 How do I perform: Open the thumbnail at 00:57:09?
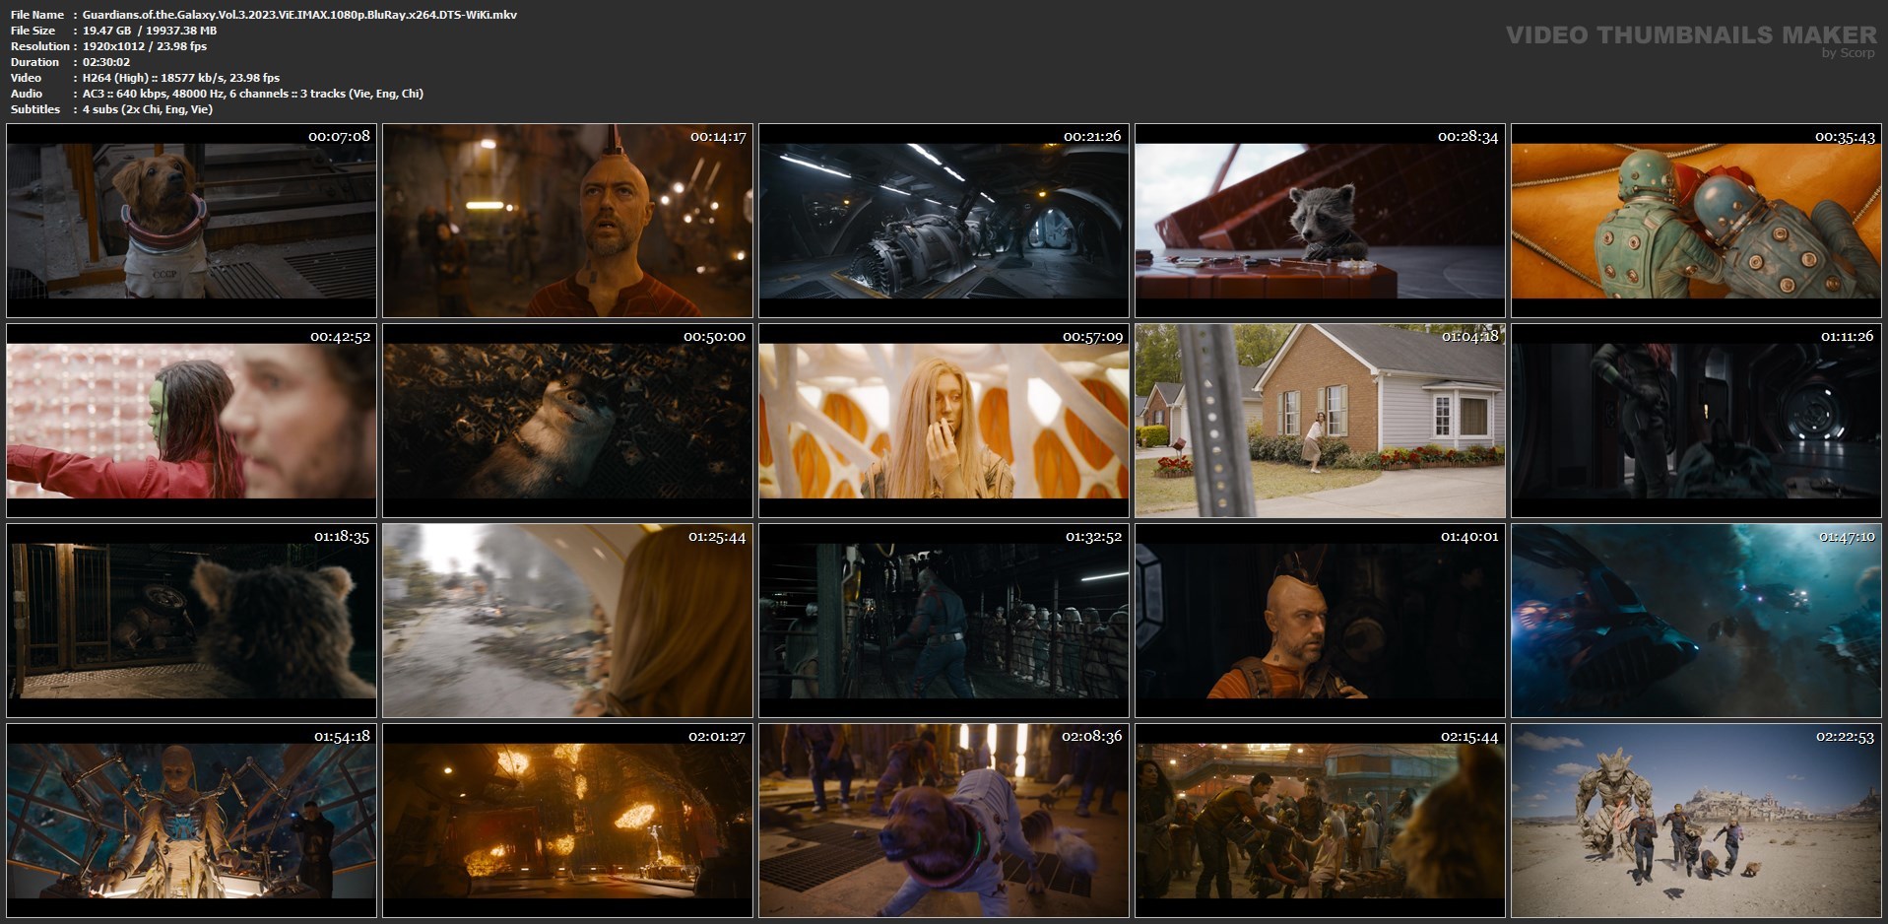click(x=944, y=421)
